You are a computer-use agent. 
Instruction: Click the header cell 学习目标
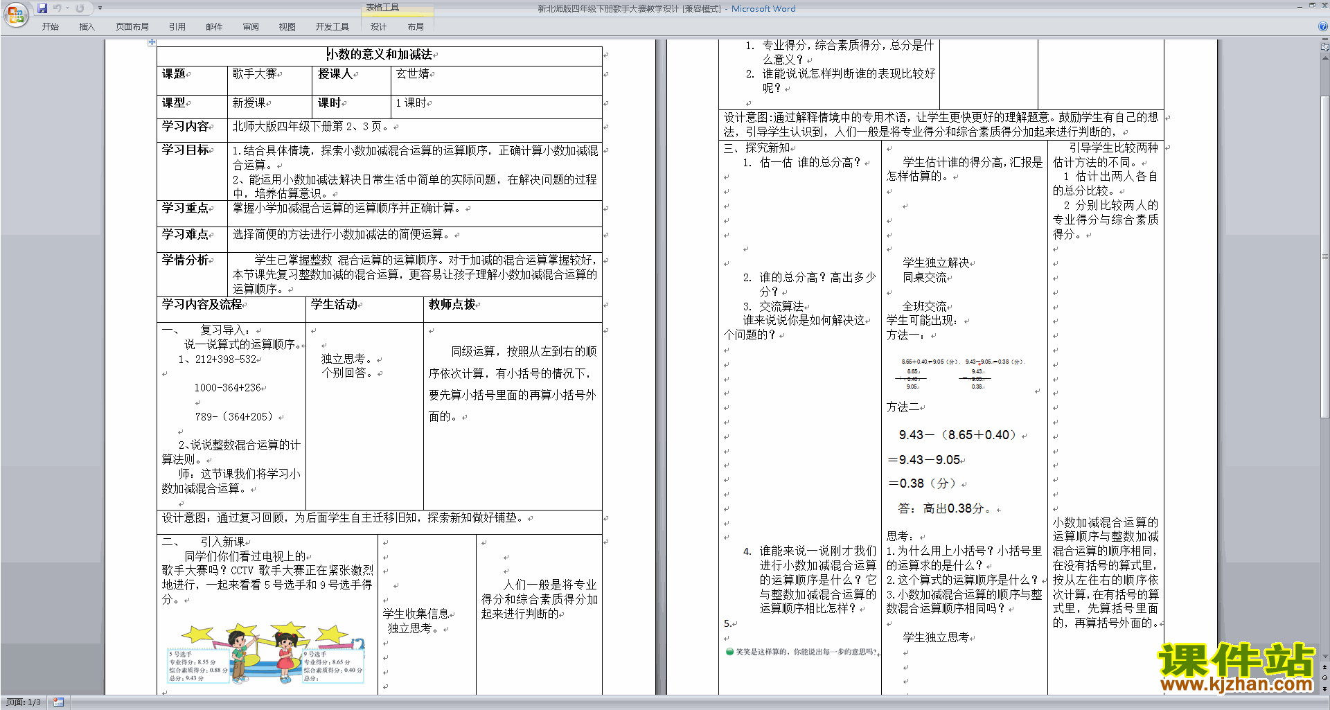pos(185,150)
